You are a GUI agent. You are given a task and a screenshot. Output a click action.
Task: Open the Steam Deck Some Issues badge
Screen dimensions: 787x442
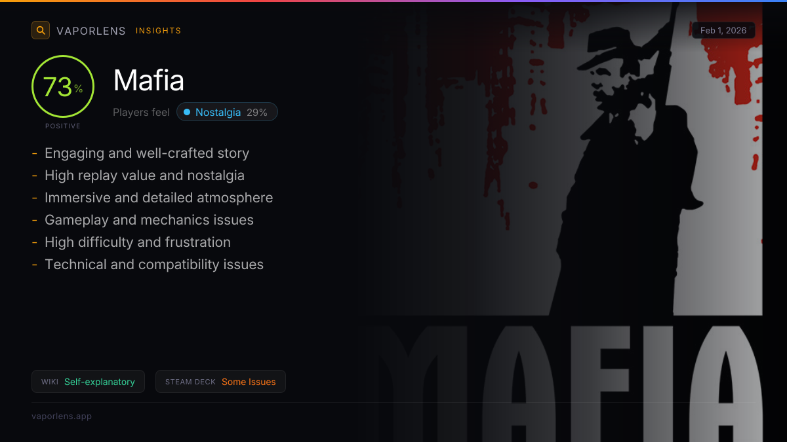click(220, 382)
